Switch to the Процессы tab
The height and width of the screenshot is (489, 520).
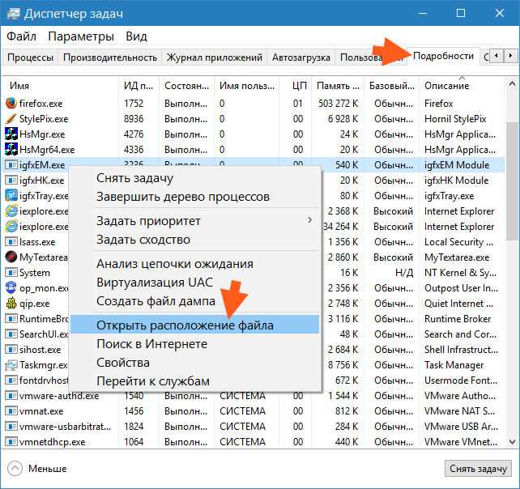[x=30, y=57]
